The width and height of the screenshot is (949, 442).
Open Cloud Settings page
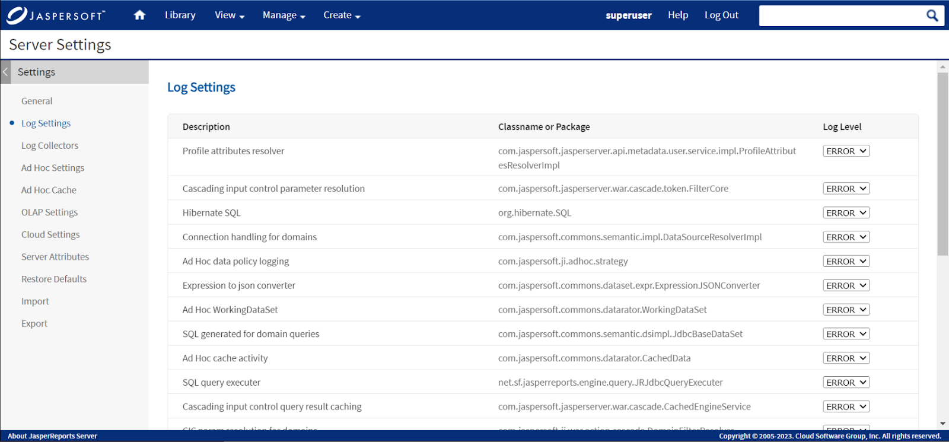[50, 235]
